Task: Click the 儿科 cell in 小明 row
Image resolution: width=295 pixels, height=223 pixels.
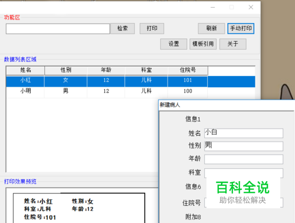Action: pos(146,92)
